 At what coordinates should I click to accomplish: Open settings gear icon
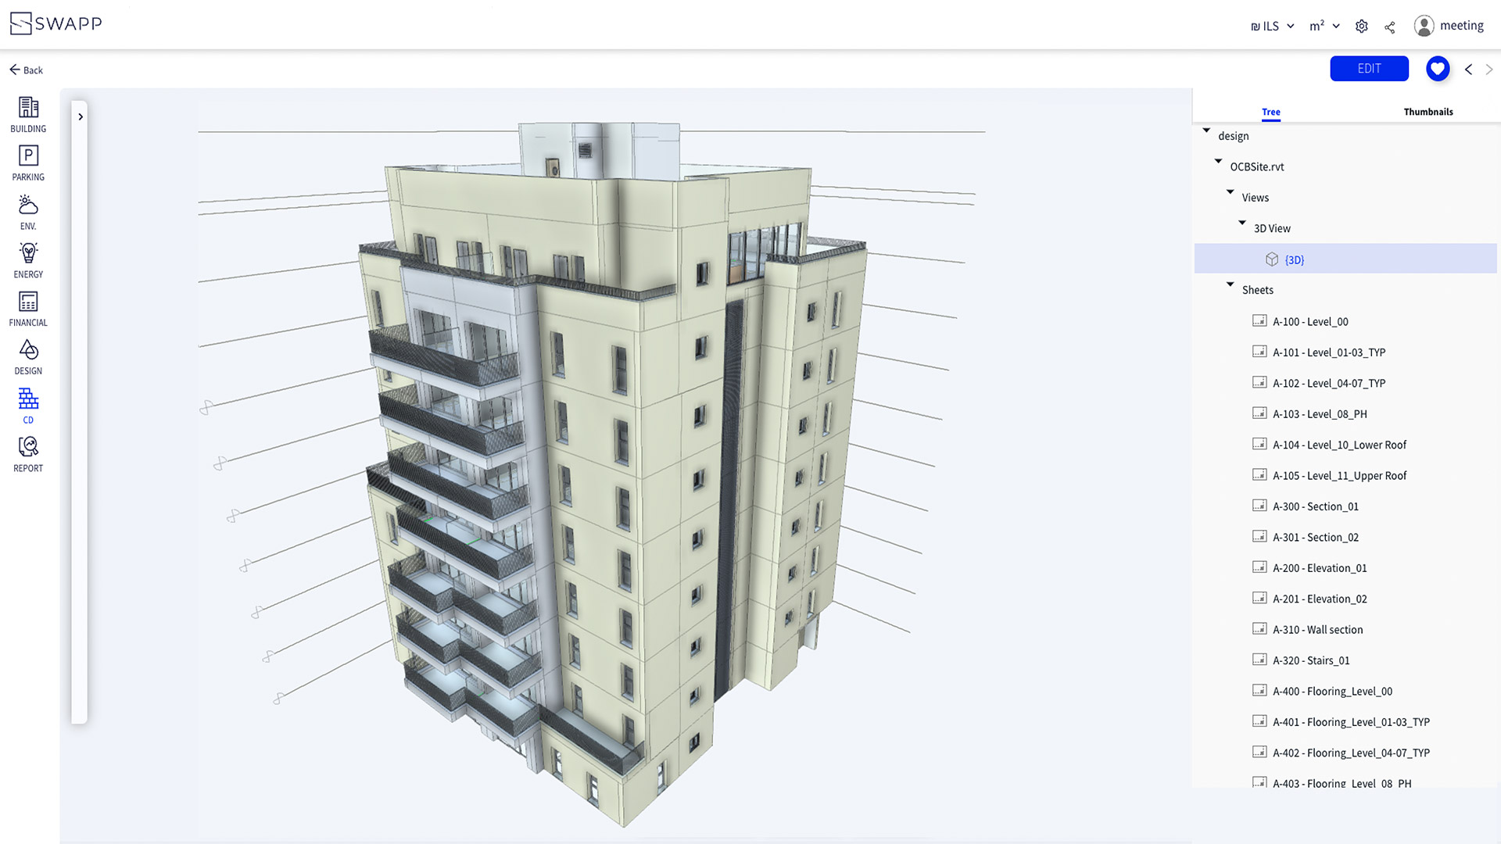[x=1361, y=27]
